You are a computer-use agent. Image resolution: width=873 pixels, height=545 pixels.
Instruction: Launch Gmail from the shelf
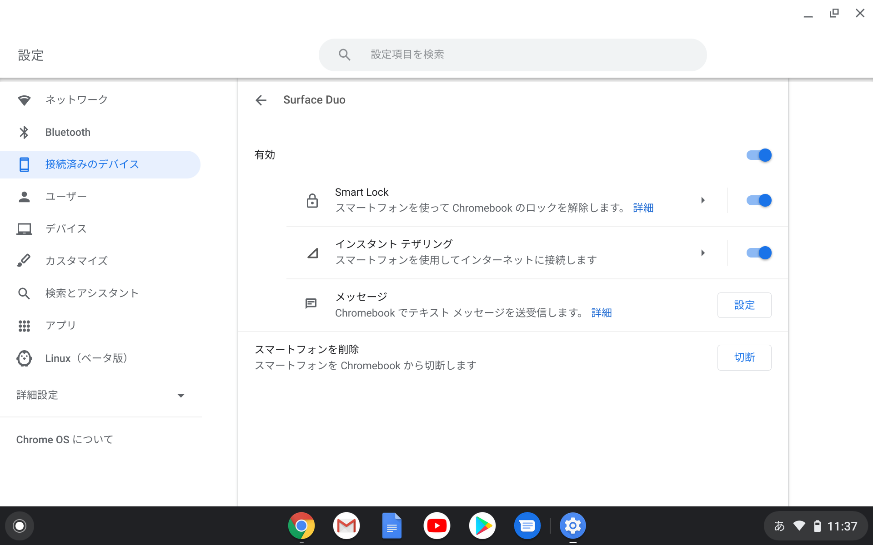[346, 525]
